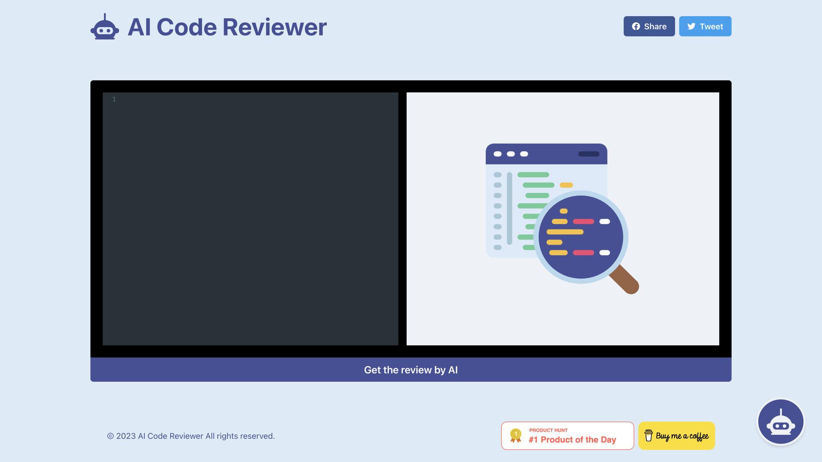Click the coffee cup icon on the yellow badge

pyautogui.click(x=649, y=436)
